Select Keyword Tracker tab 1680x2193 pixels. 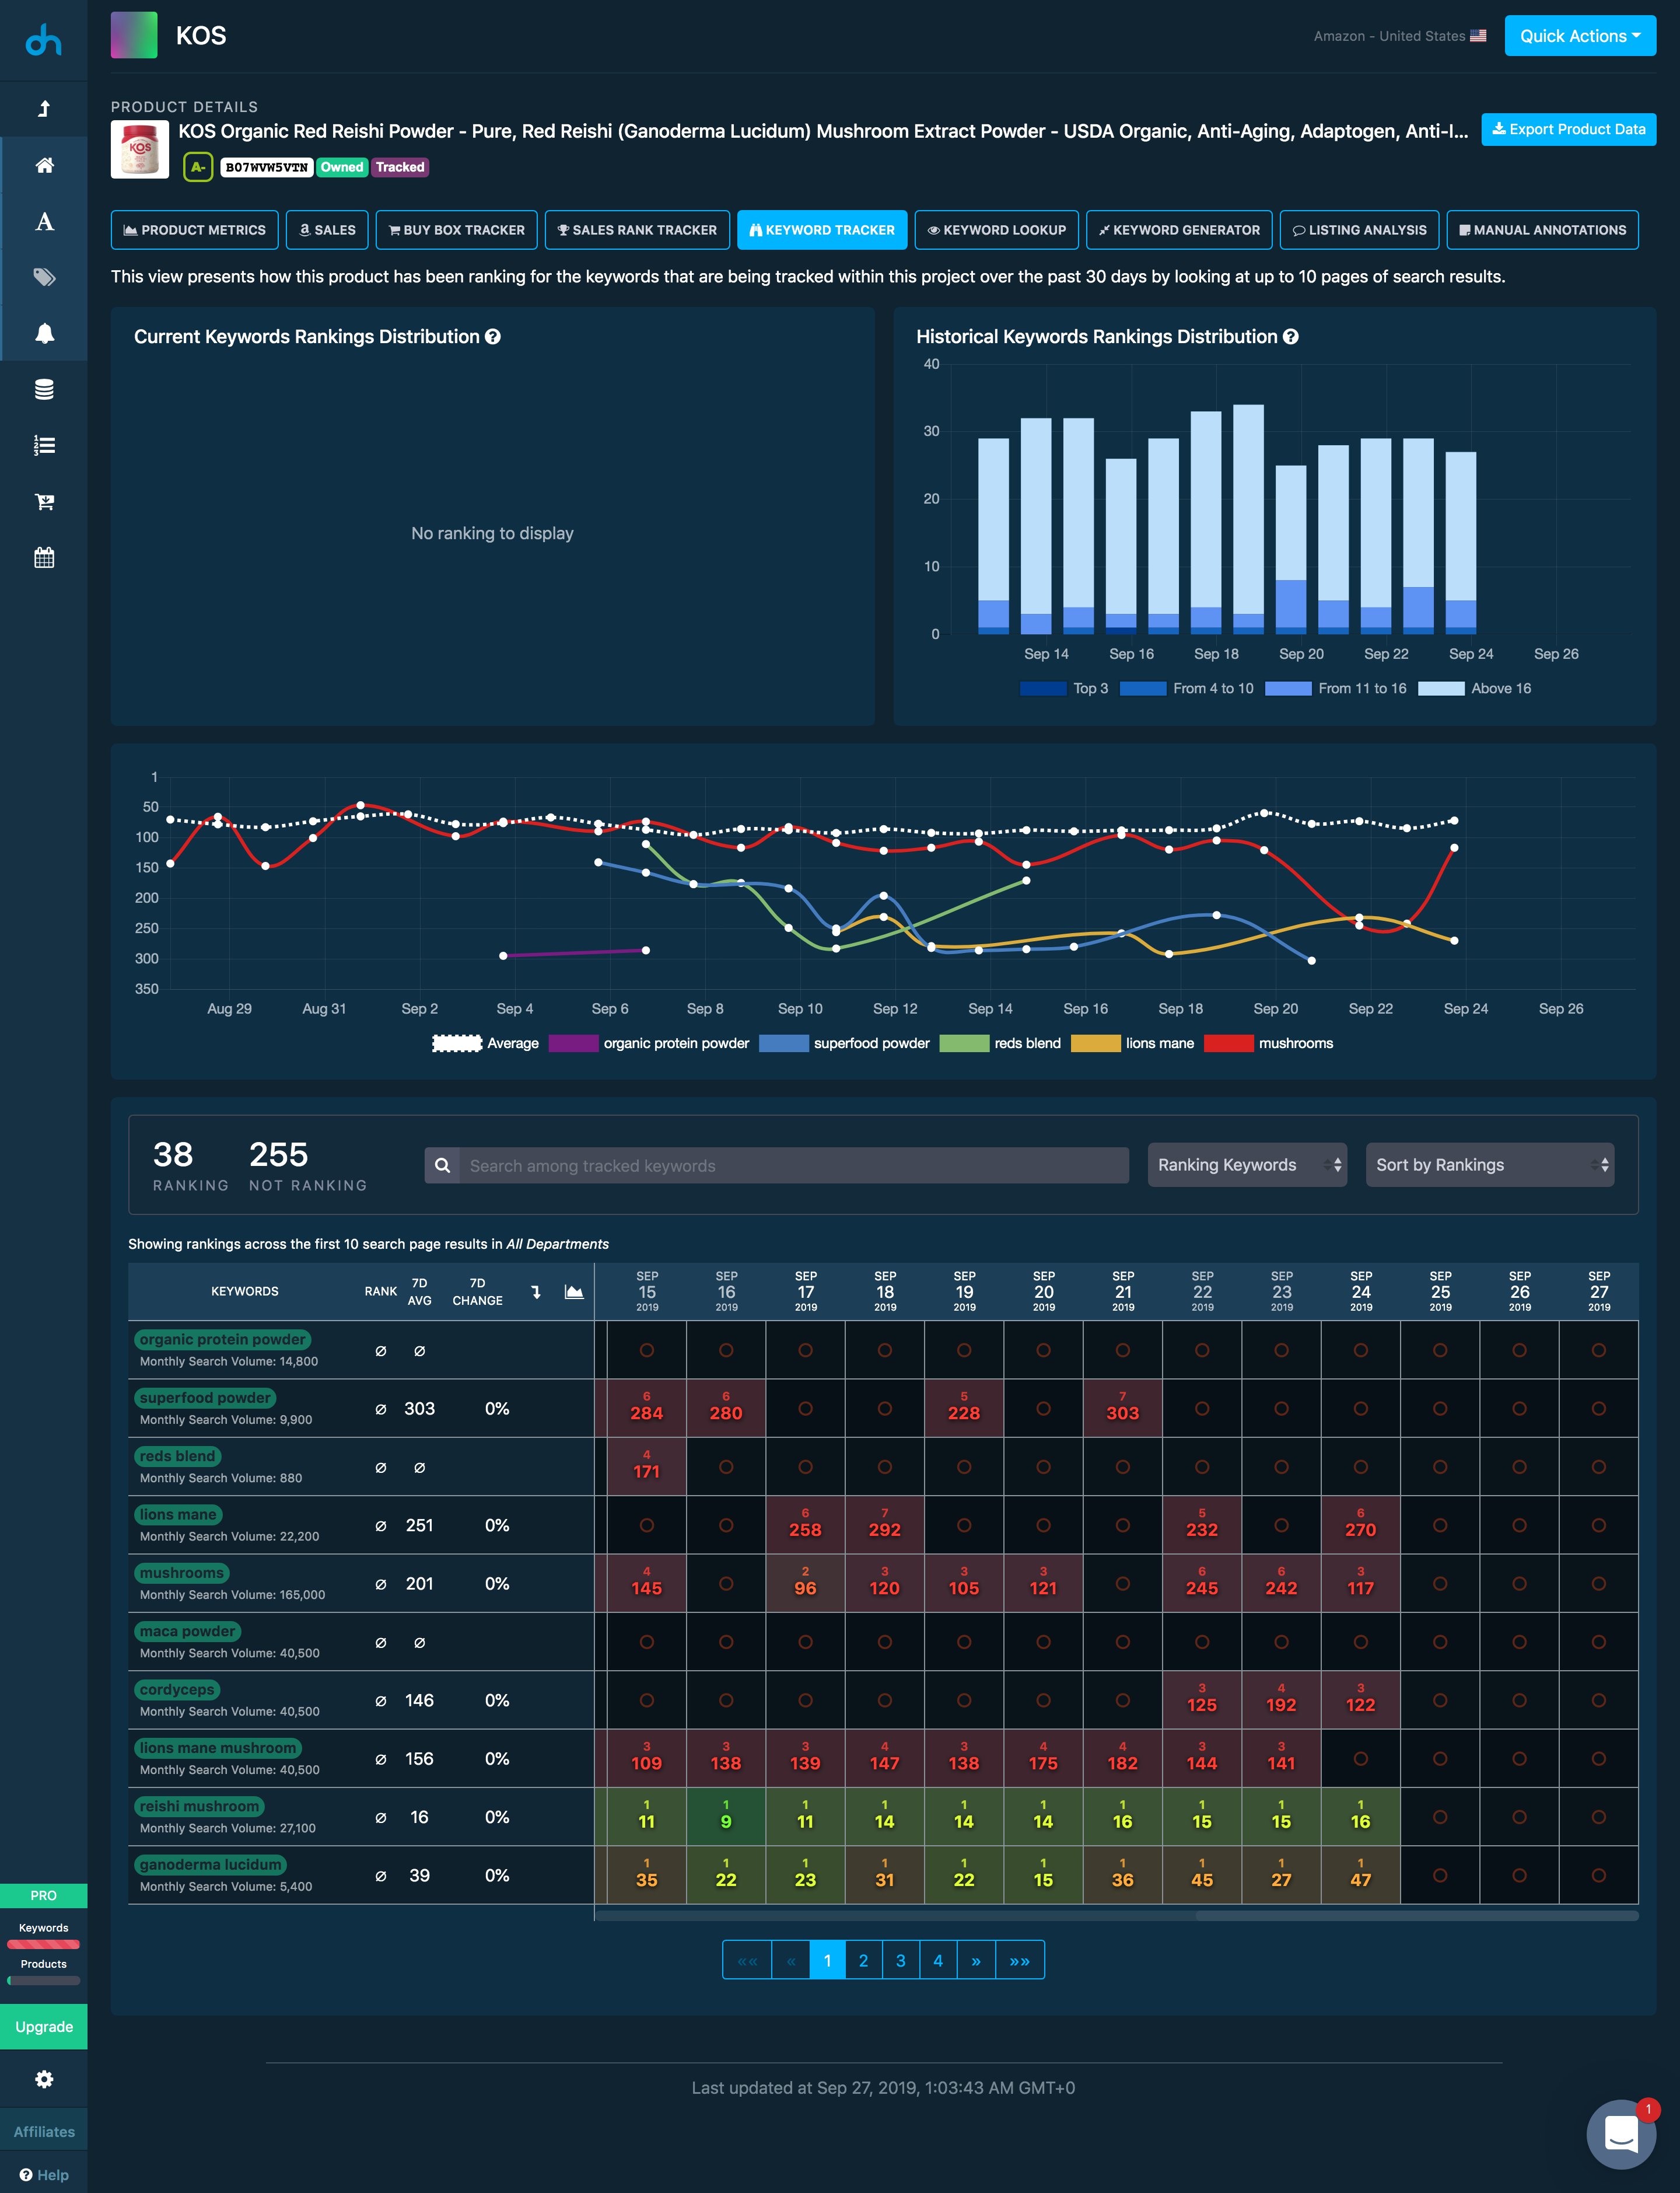[x=822, y=230]
